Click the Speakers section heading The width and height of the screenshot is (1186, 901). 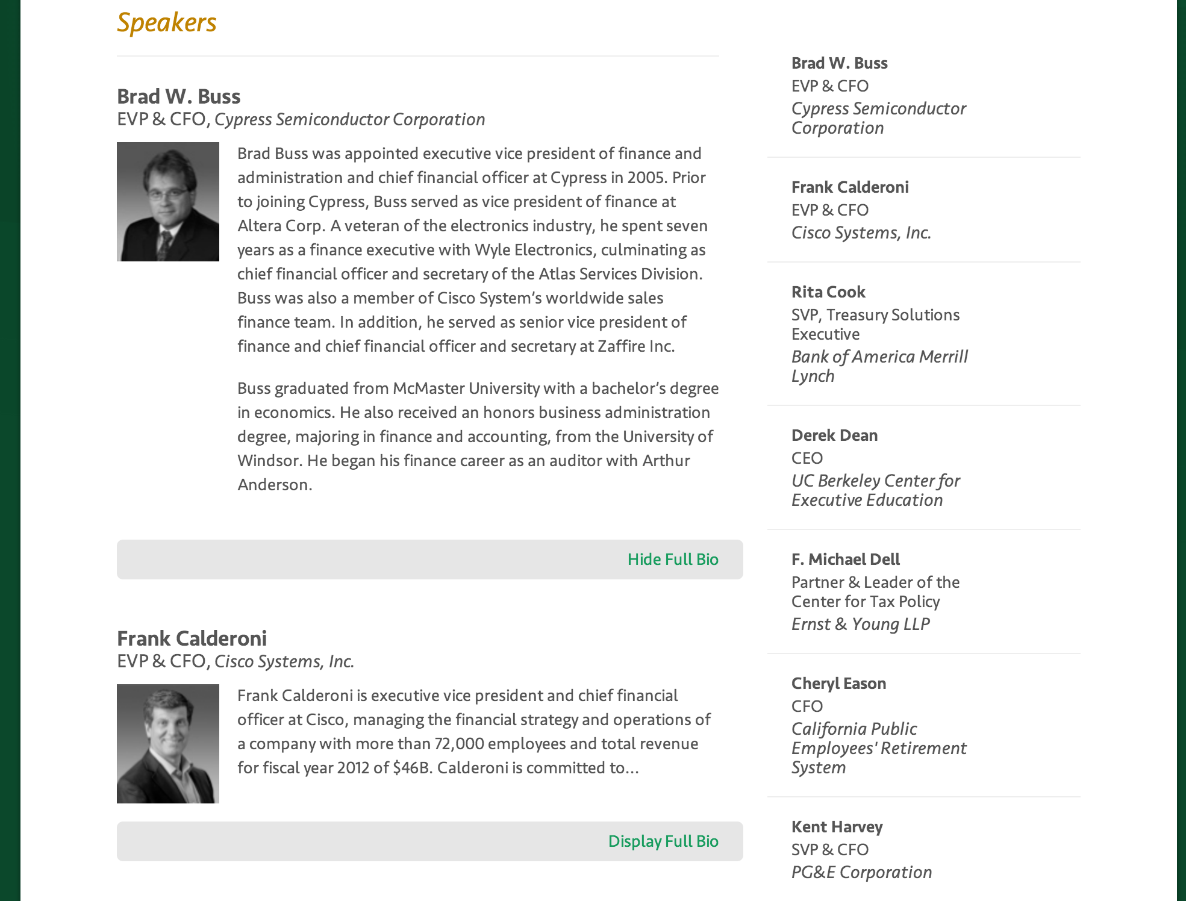point(166,23)
